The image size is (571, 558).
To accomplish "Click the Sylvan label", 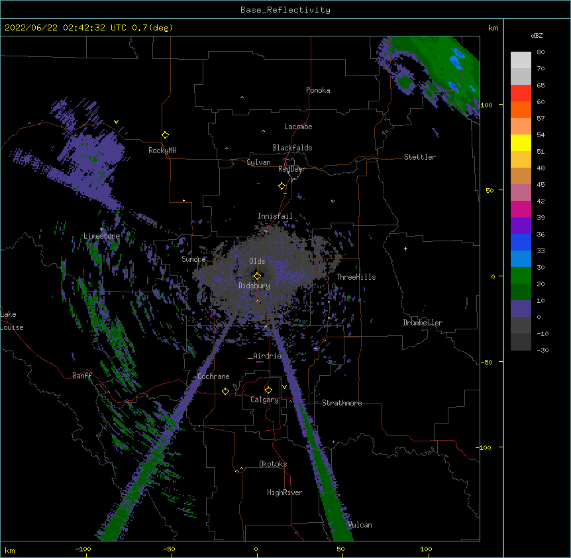I will [x=258, y=162].
